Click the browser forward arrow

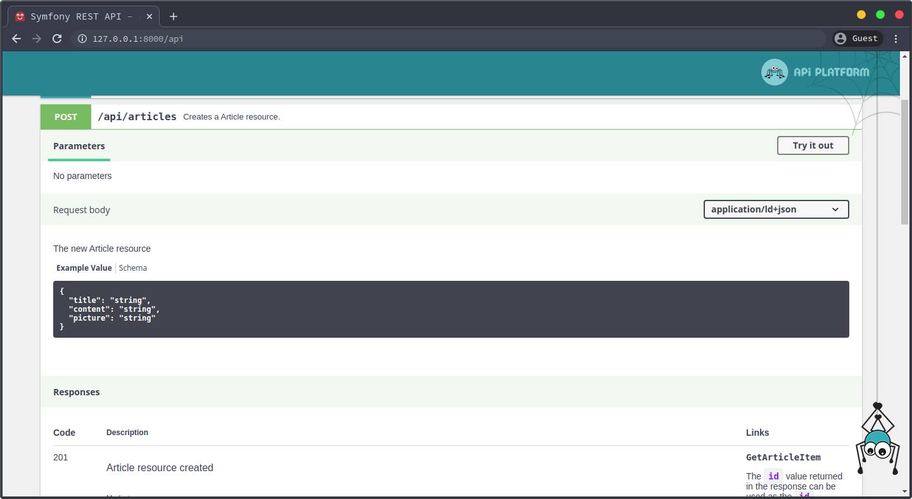pos(37,39)
